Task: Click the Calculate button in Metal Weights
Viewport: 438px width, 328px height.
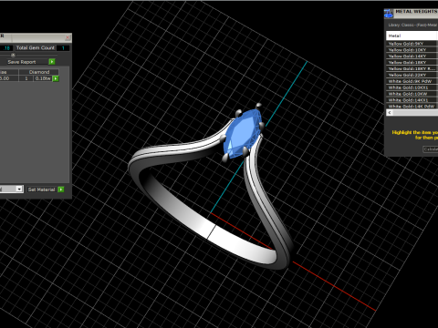Action: click(431, 149)
